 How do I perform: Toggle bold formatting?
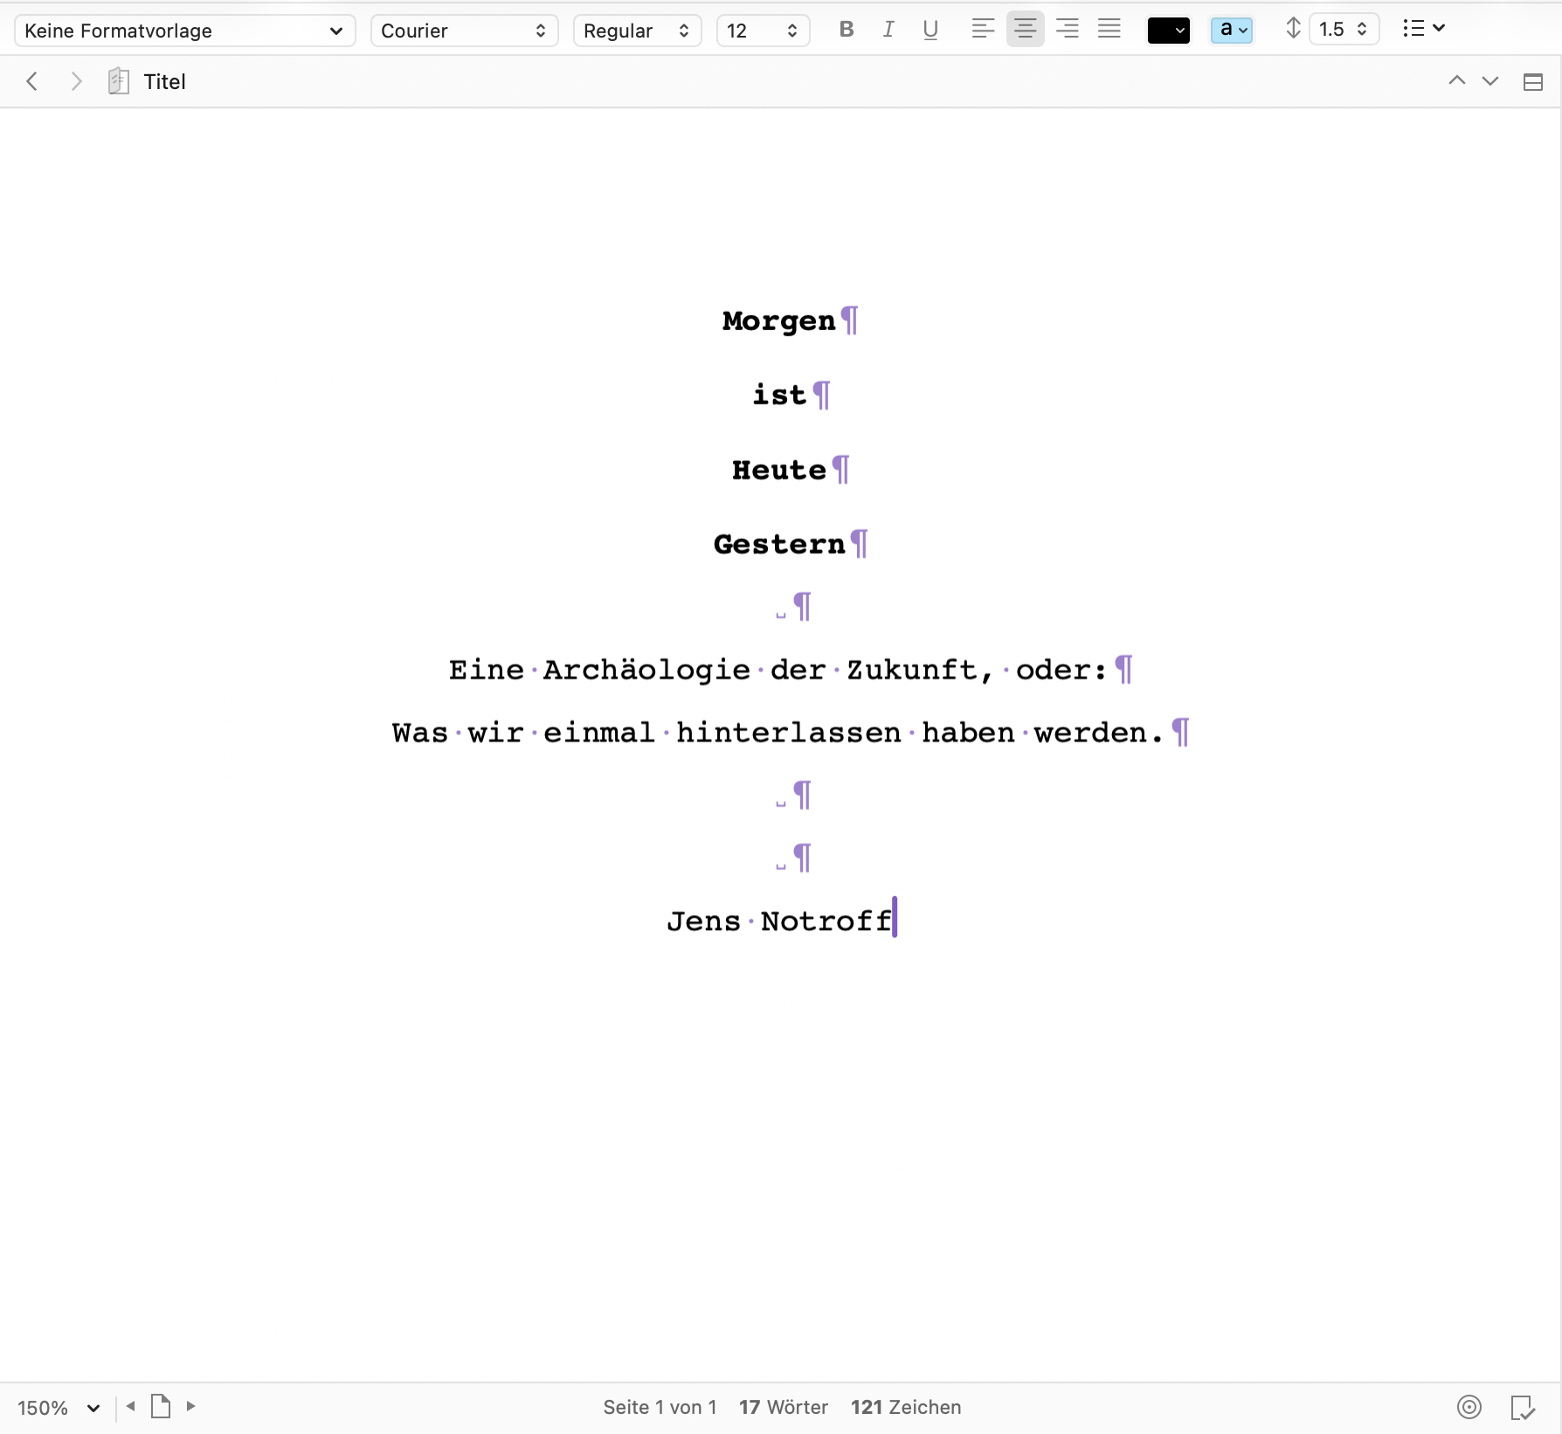tap(846, 30)
